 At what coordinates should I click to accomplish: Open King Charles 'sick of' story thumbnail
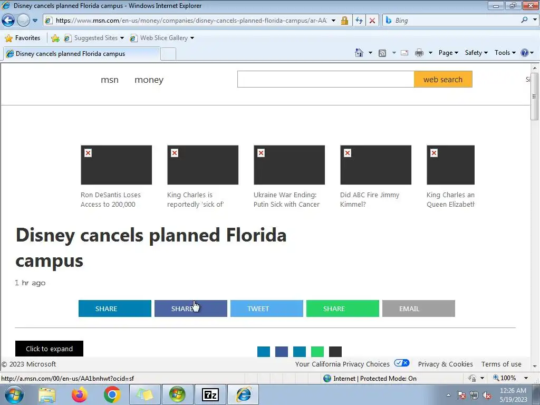pyautogui.click(x=202, y=165)
